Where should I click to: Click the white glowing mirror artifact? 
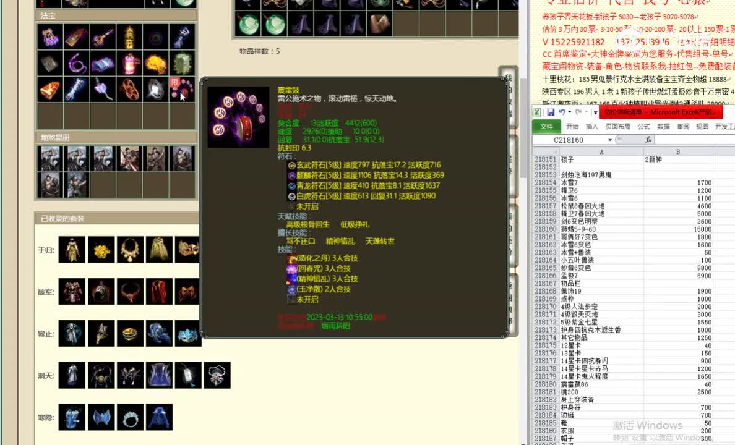[x=156, y=89]
